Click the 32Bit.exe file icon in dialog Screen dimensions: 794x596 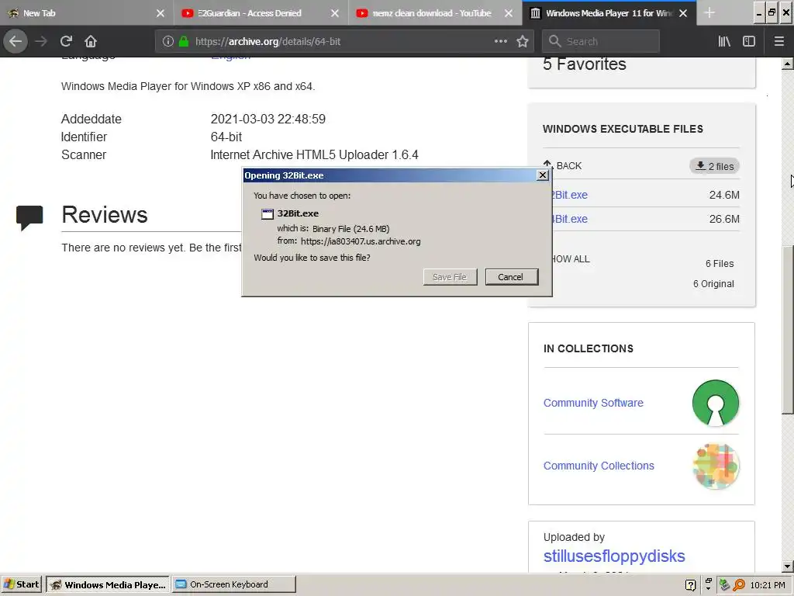268,214
